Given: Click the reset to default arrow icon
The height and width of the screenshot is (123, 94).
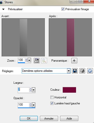Looking at the screenshot, I should 90,71.
